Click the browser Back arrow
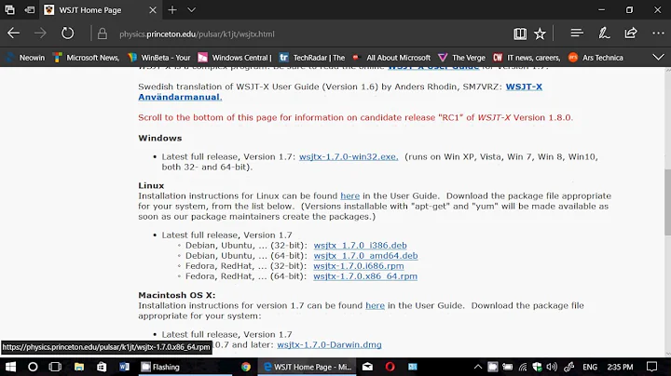 pyautogui.click(x=13, y=34)
